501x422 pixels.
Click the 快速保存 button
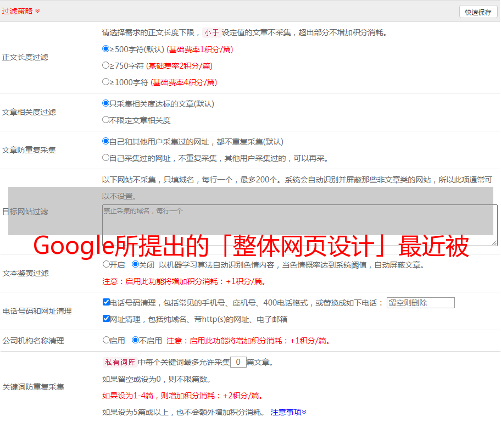(478, 12)
